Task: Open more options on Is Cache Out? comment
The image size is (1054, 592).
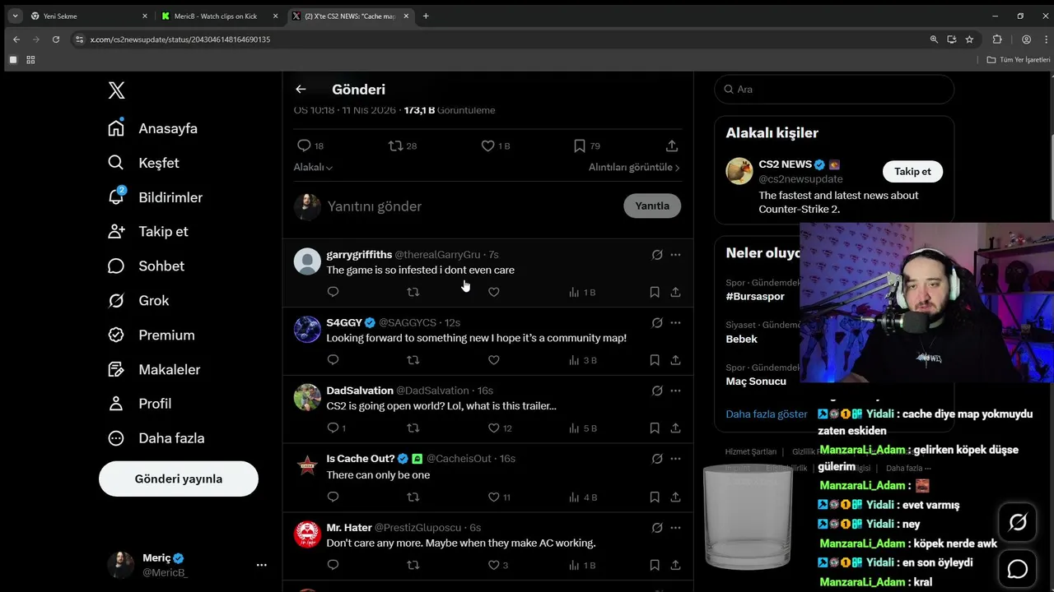Action: (x=675, y=459)
